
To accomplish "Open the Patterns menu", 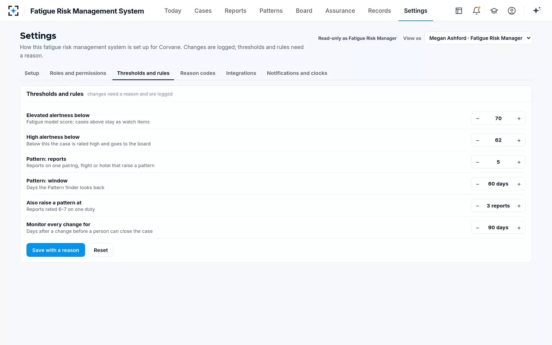I will pos(271,11).
